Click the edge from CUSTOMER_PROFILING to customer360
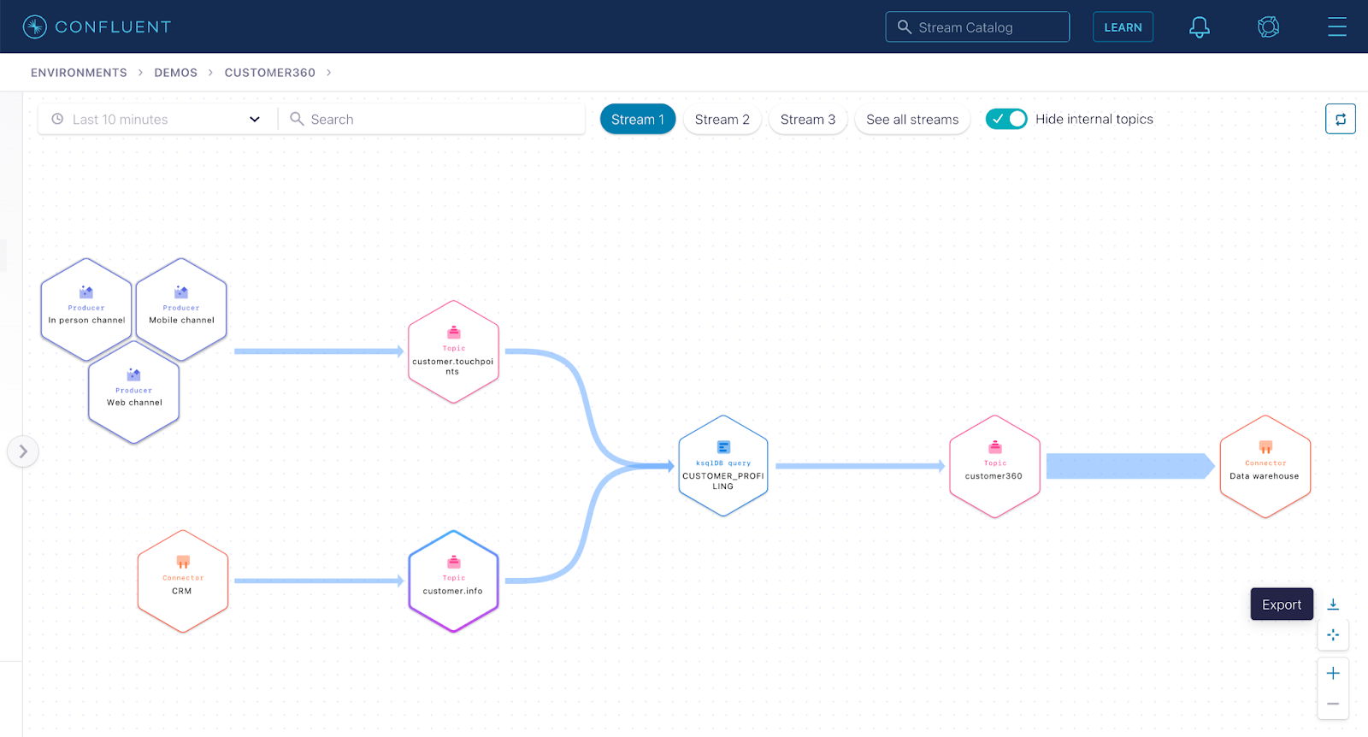1368x737 pixels. tap(859, 466)
